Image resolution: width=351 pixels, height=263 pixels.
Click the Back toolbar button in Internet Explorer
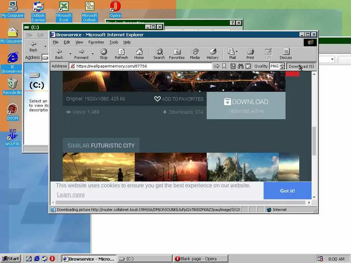[x=59, y=54]
